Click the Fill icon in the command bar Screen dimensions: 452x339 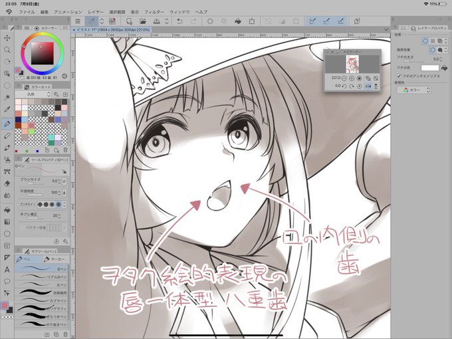click(x=238, y=21)
